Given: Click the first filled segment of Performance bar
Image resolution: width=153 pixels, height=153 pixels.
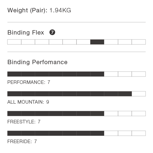Looking at the screenshot, I should tap(14, 74).
